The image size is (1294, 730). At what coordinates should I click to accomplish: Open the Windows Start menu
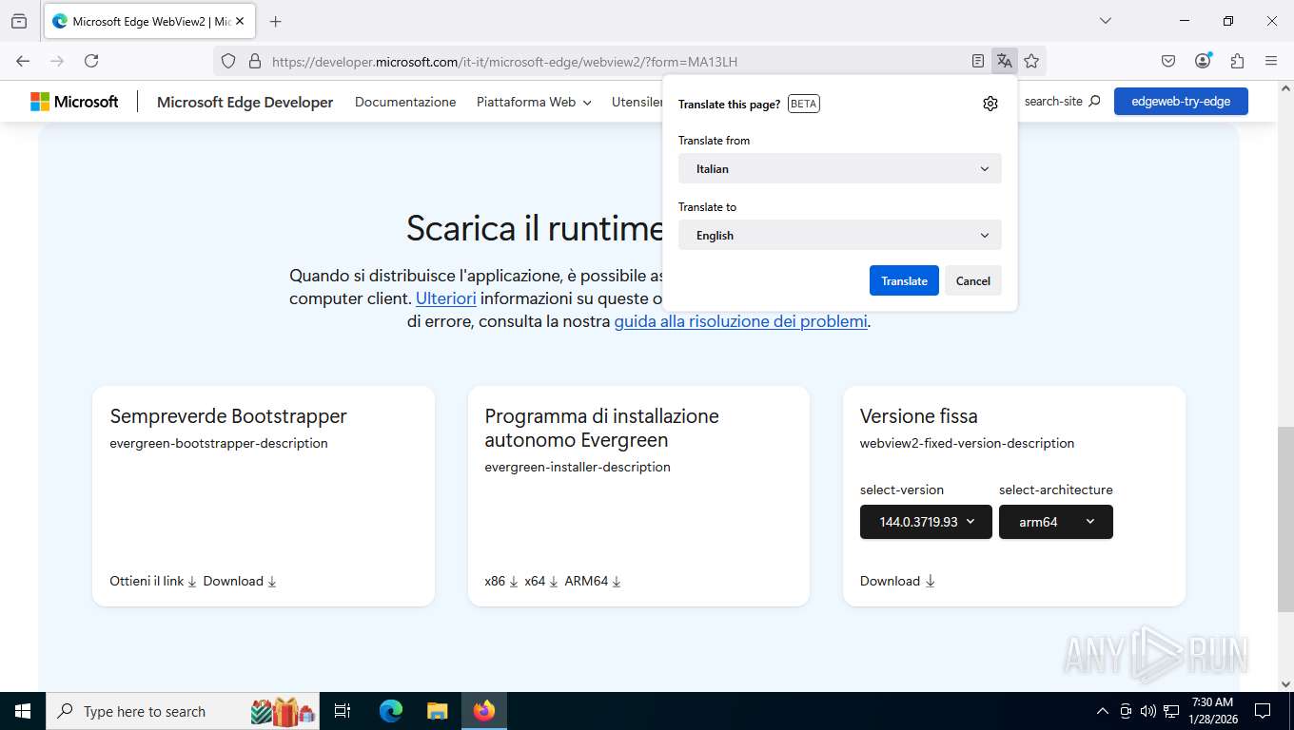[x=23, y=711]
